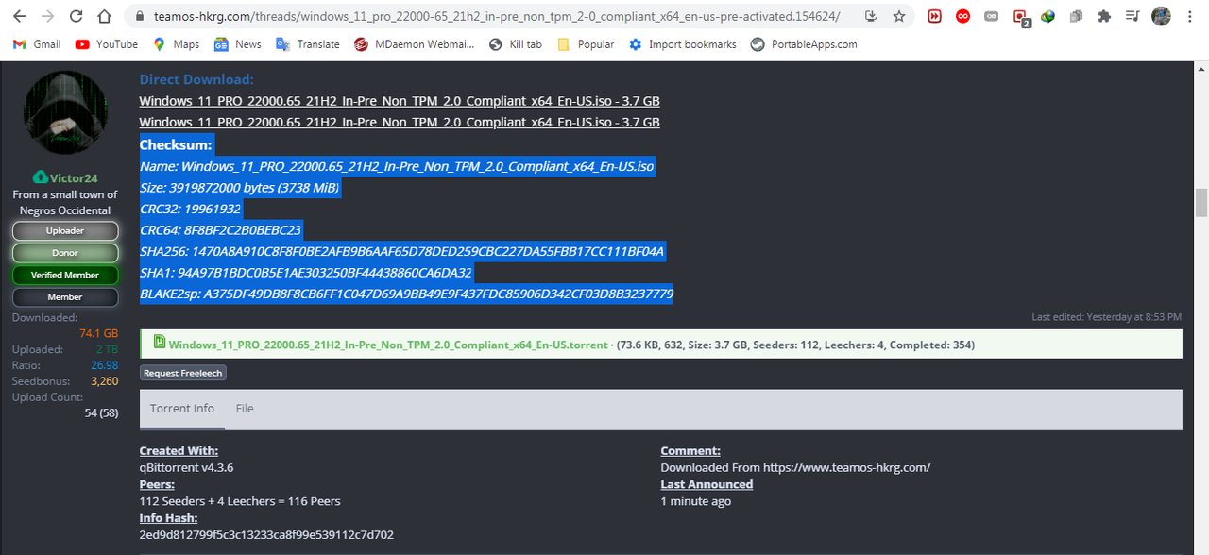
Task: Click the qBittorrent v4.3.6 text
Action: 186,467
